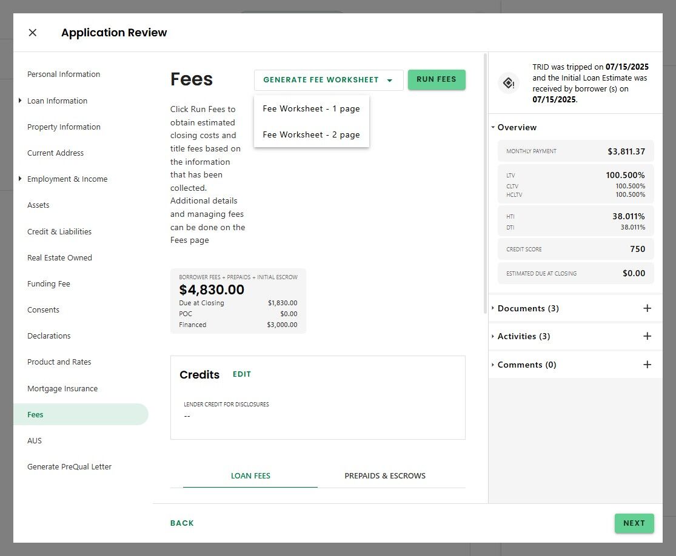This screenshot has width=676, height=556.
Task: Collapse the Overview panel
Action: (493, 127)
